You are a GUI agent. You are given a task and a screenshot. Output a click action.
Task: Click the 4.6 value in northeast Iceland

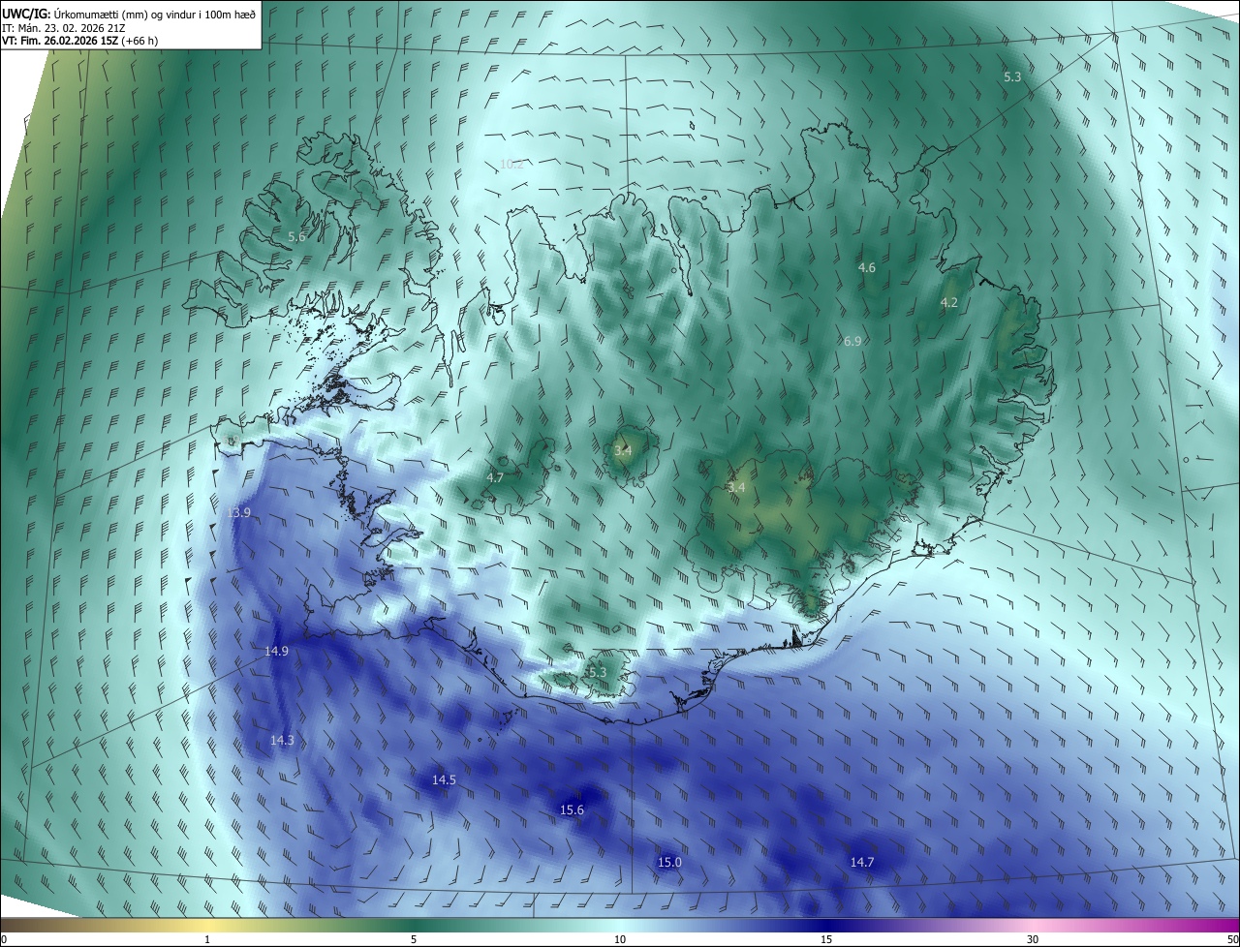(x=867, y=267)
